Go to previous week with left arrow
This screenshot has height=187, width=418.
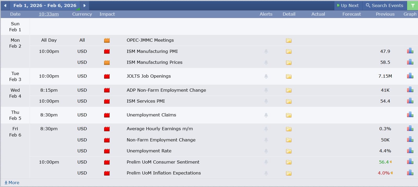coord(5,5)
